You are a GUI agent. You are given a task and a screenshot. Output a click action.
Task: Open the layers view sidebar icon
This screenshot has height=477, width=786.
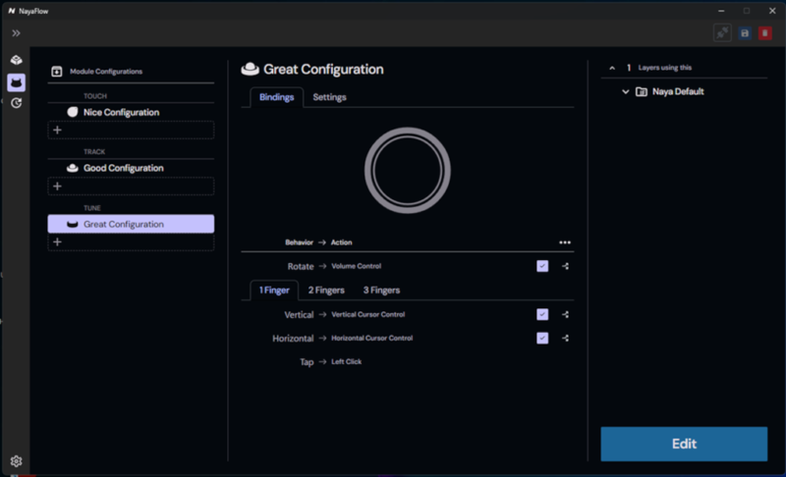(x=16, y=60)
